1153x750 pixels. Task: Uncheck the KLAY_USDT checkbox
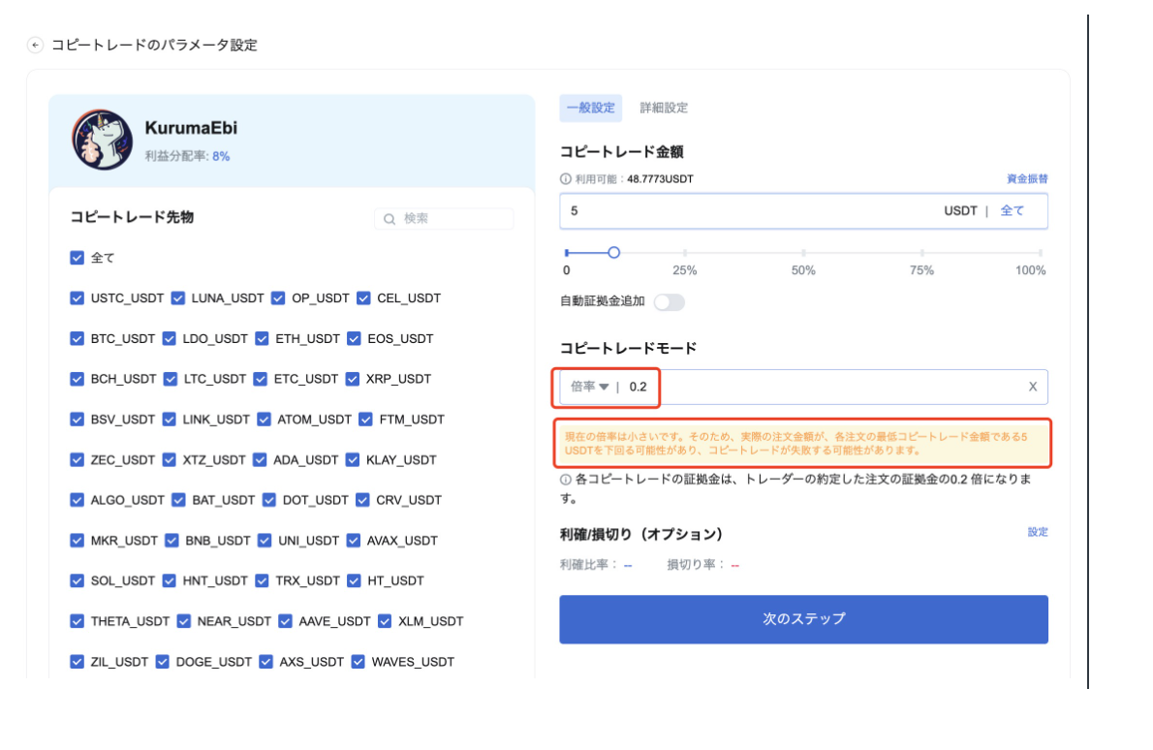point(353,459)
